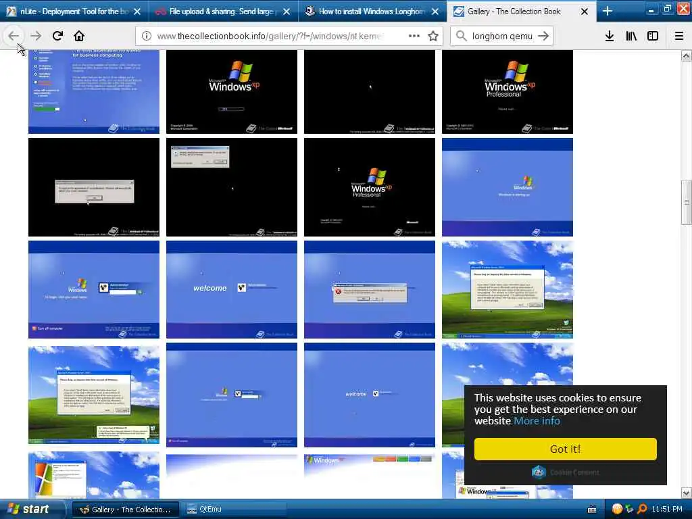Click the vertical scrollbar thumb
The image size is (692, 519).
[x=686, y=202]
